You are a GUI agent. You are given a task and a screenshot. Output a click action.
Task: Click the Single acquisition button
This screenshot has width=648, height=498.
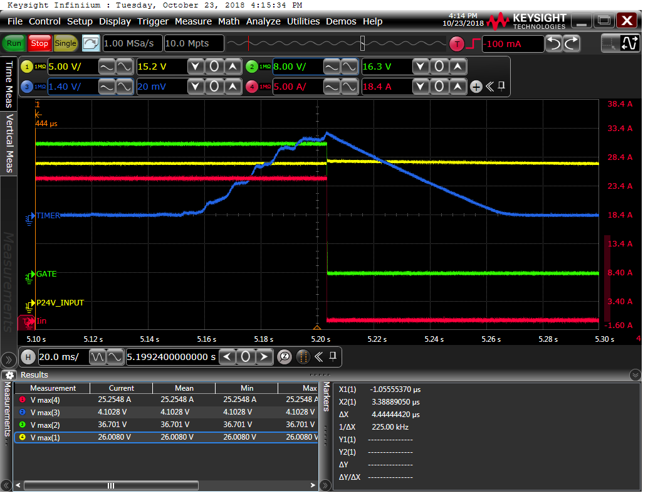point(65,43)
